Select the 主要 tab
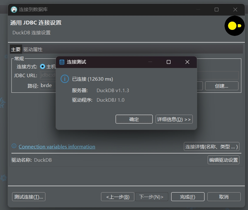Screen dimensions: 248x210 point(16,49)
